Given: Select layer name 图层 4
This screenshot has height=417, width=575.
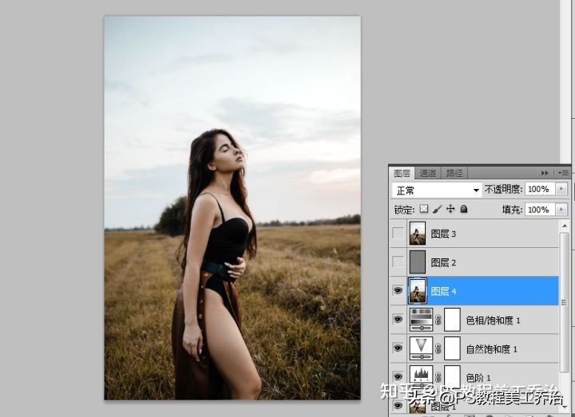Looking at the screenshot, I should click(443, 292).
